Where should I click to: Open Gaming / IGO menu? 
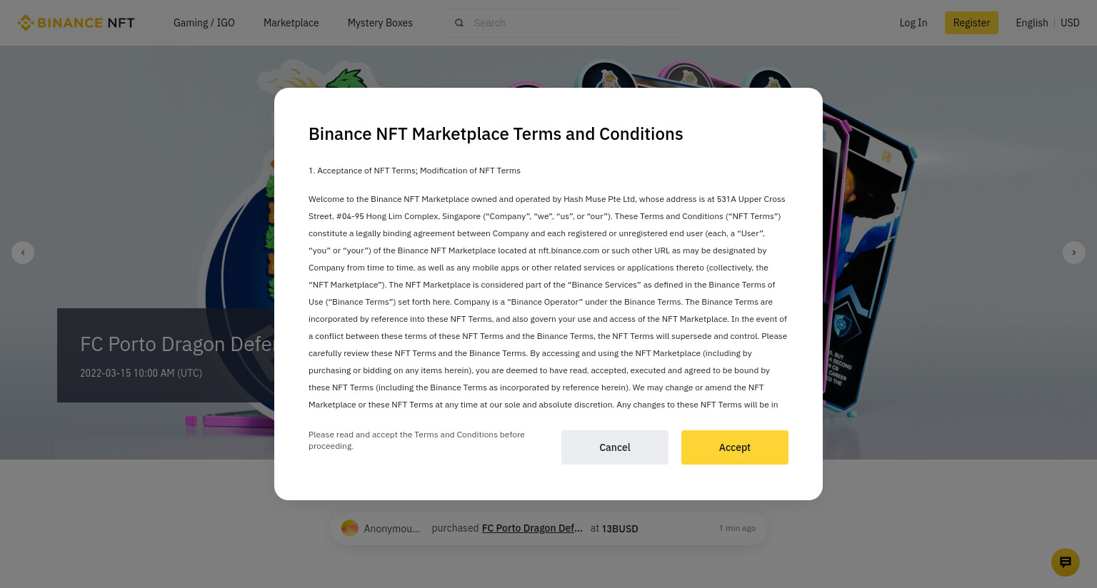click(x=204, y=23)
